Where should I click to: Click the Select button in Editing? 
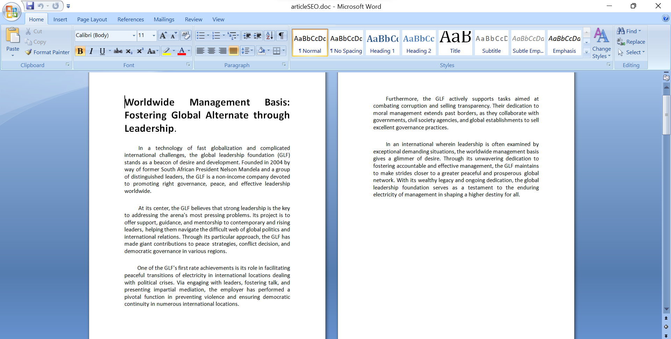click(631, 52)
